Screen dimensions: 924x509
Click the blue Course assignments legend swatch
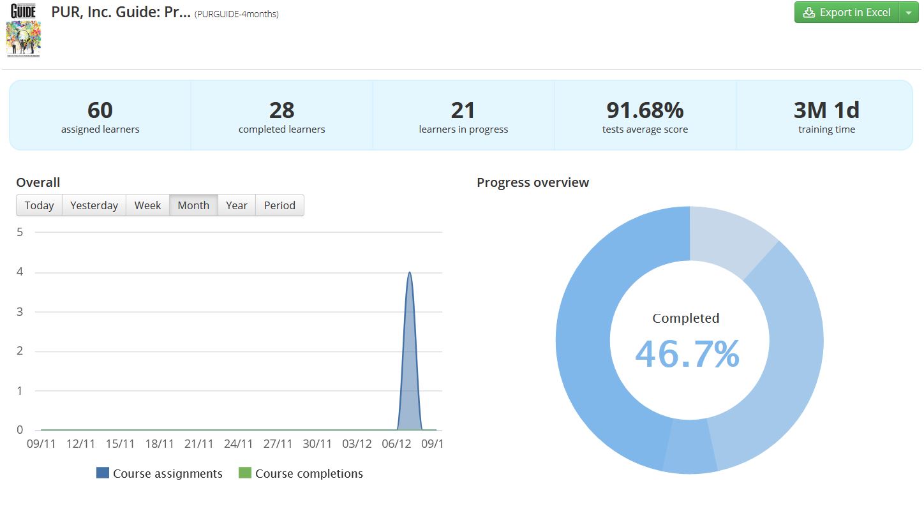103,473
